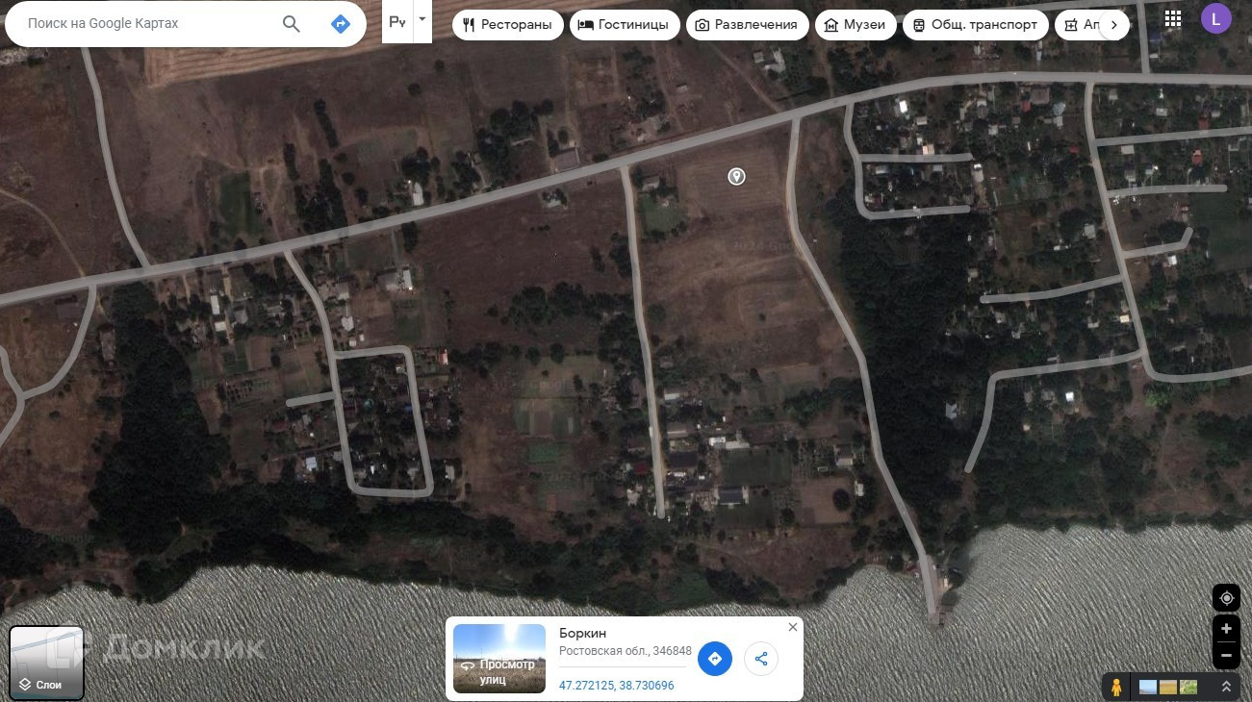This screenshot has height=702, width=1252.
Task: Show my current location
Action: (x=1226, y=598)
